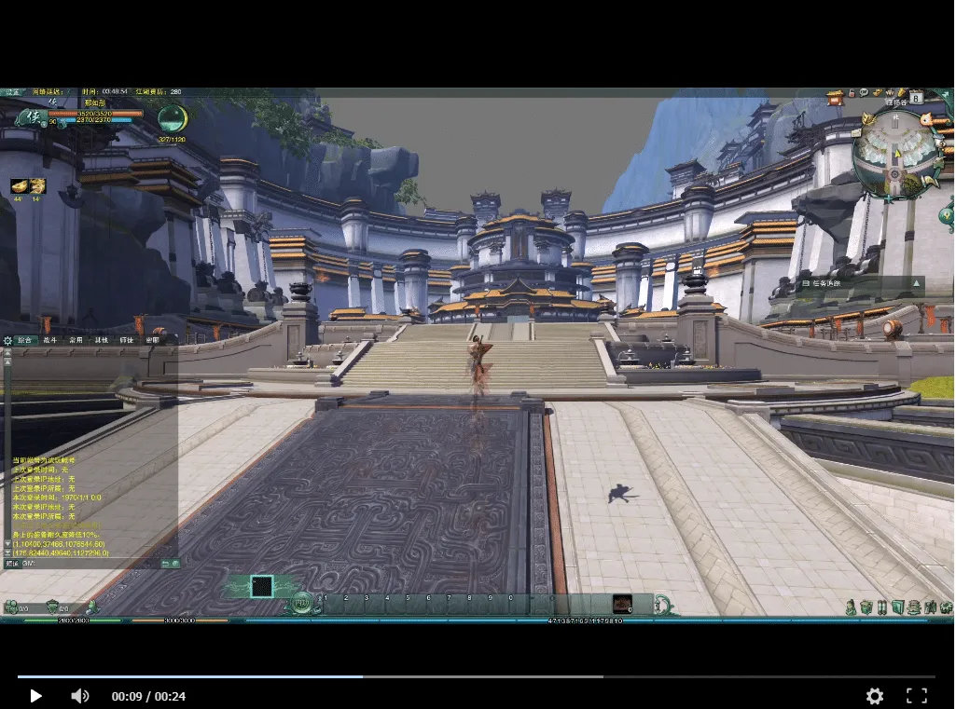Select the 频道 channel button beside chat input

(12, 564)
